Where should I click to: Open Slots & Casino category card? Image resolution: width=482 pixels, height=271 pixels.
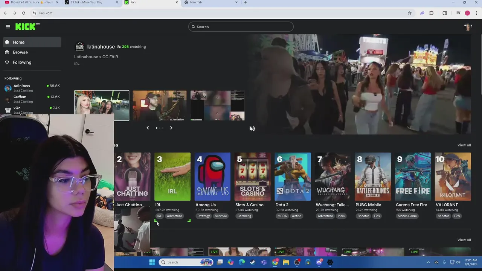pyautogui.click(x=252, y=177)
